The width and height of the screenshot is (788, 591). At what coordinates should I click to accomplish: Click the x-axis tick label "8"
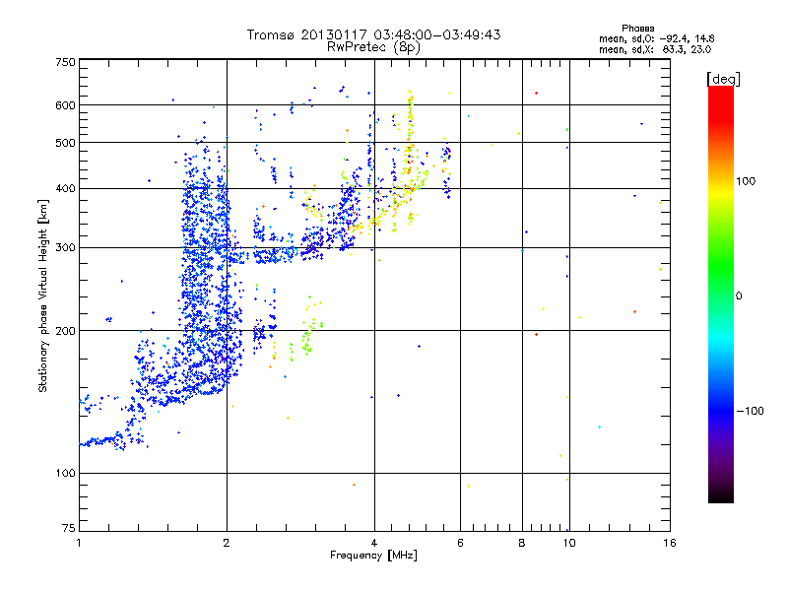[522, 543]
